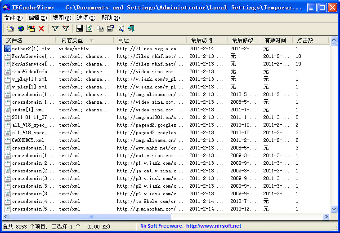Viewport: 340px width, 233px height.
Task: Select crossdomain[4... file name
Action: (x=33, y=201)
